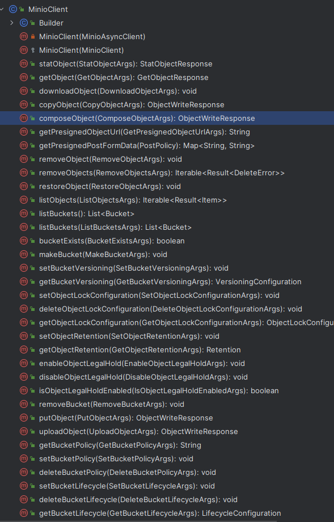Image resolution: width=334 pixels, height=522 pixels.
Task: Select MinioClient(MinioClient) constructor
Action: pyautogui.click(x=82, y=50)
